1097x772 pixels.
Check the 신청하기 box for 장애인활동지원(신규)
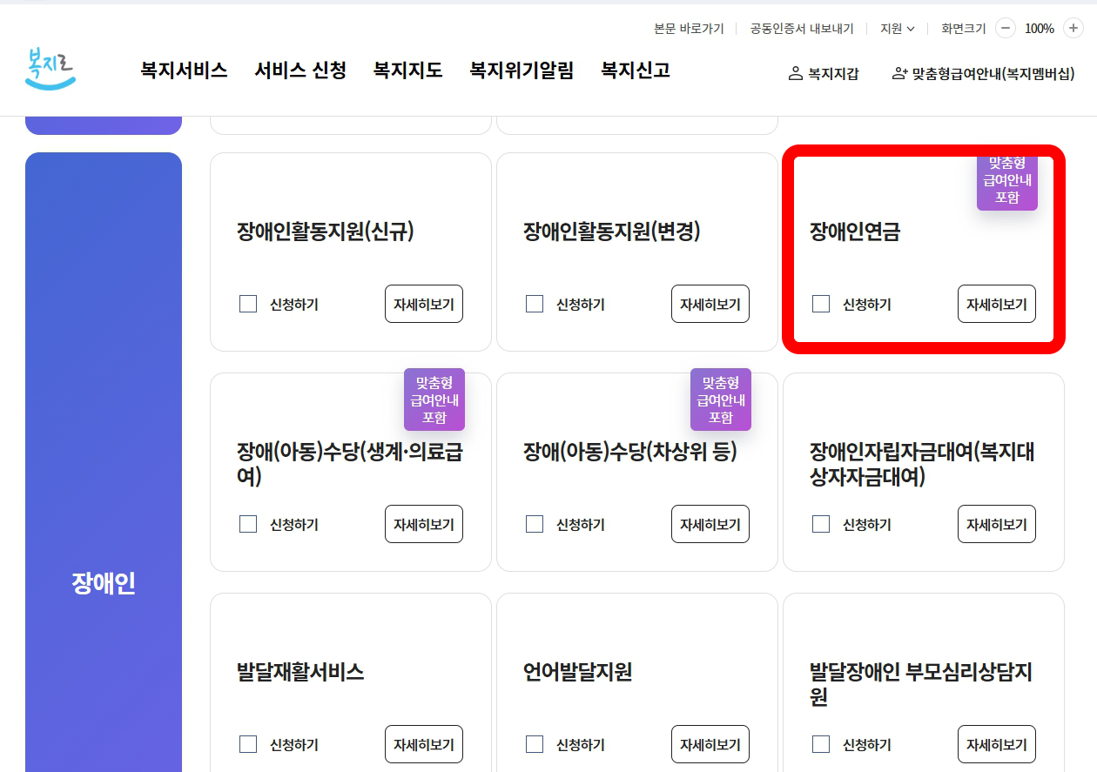pyautogui.click(x=248, y=304)
